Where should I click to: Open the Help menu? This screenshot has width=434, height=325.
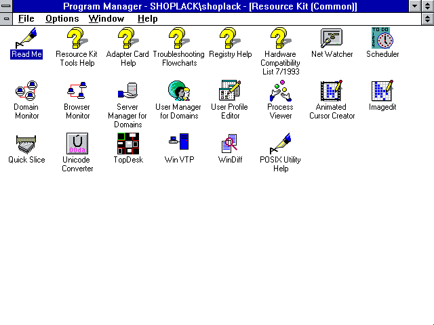click(148, 18)
